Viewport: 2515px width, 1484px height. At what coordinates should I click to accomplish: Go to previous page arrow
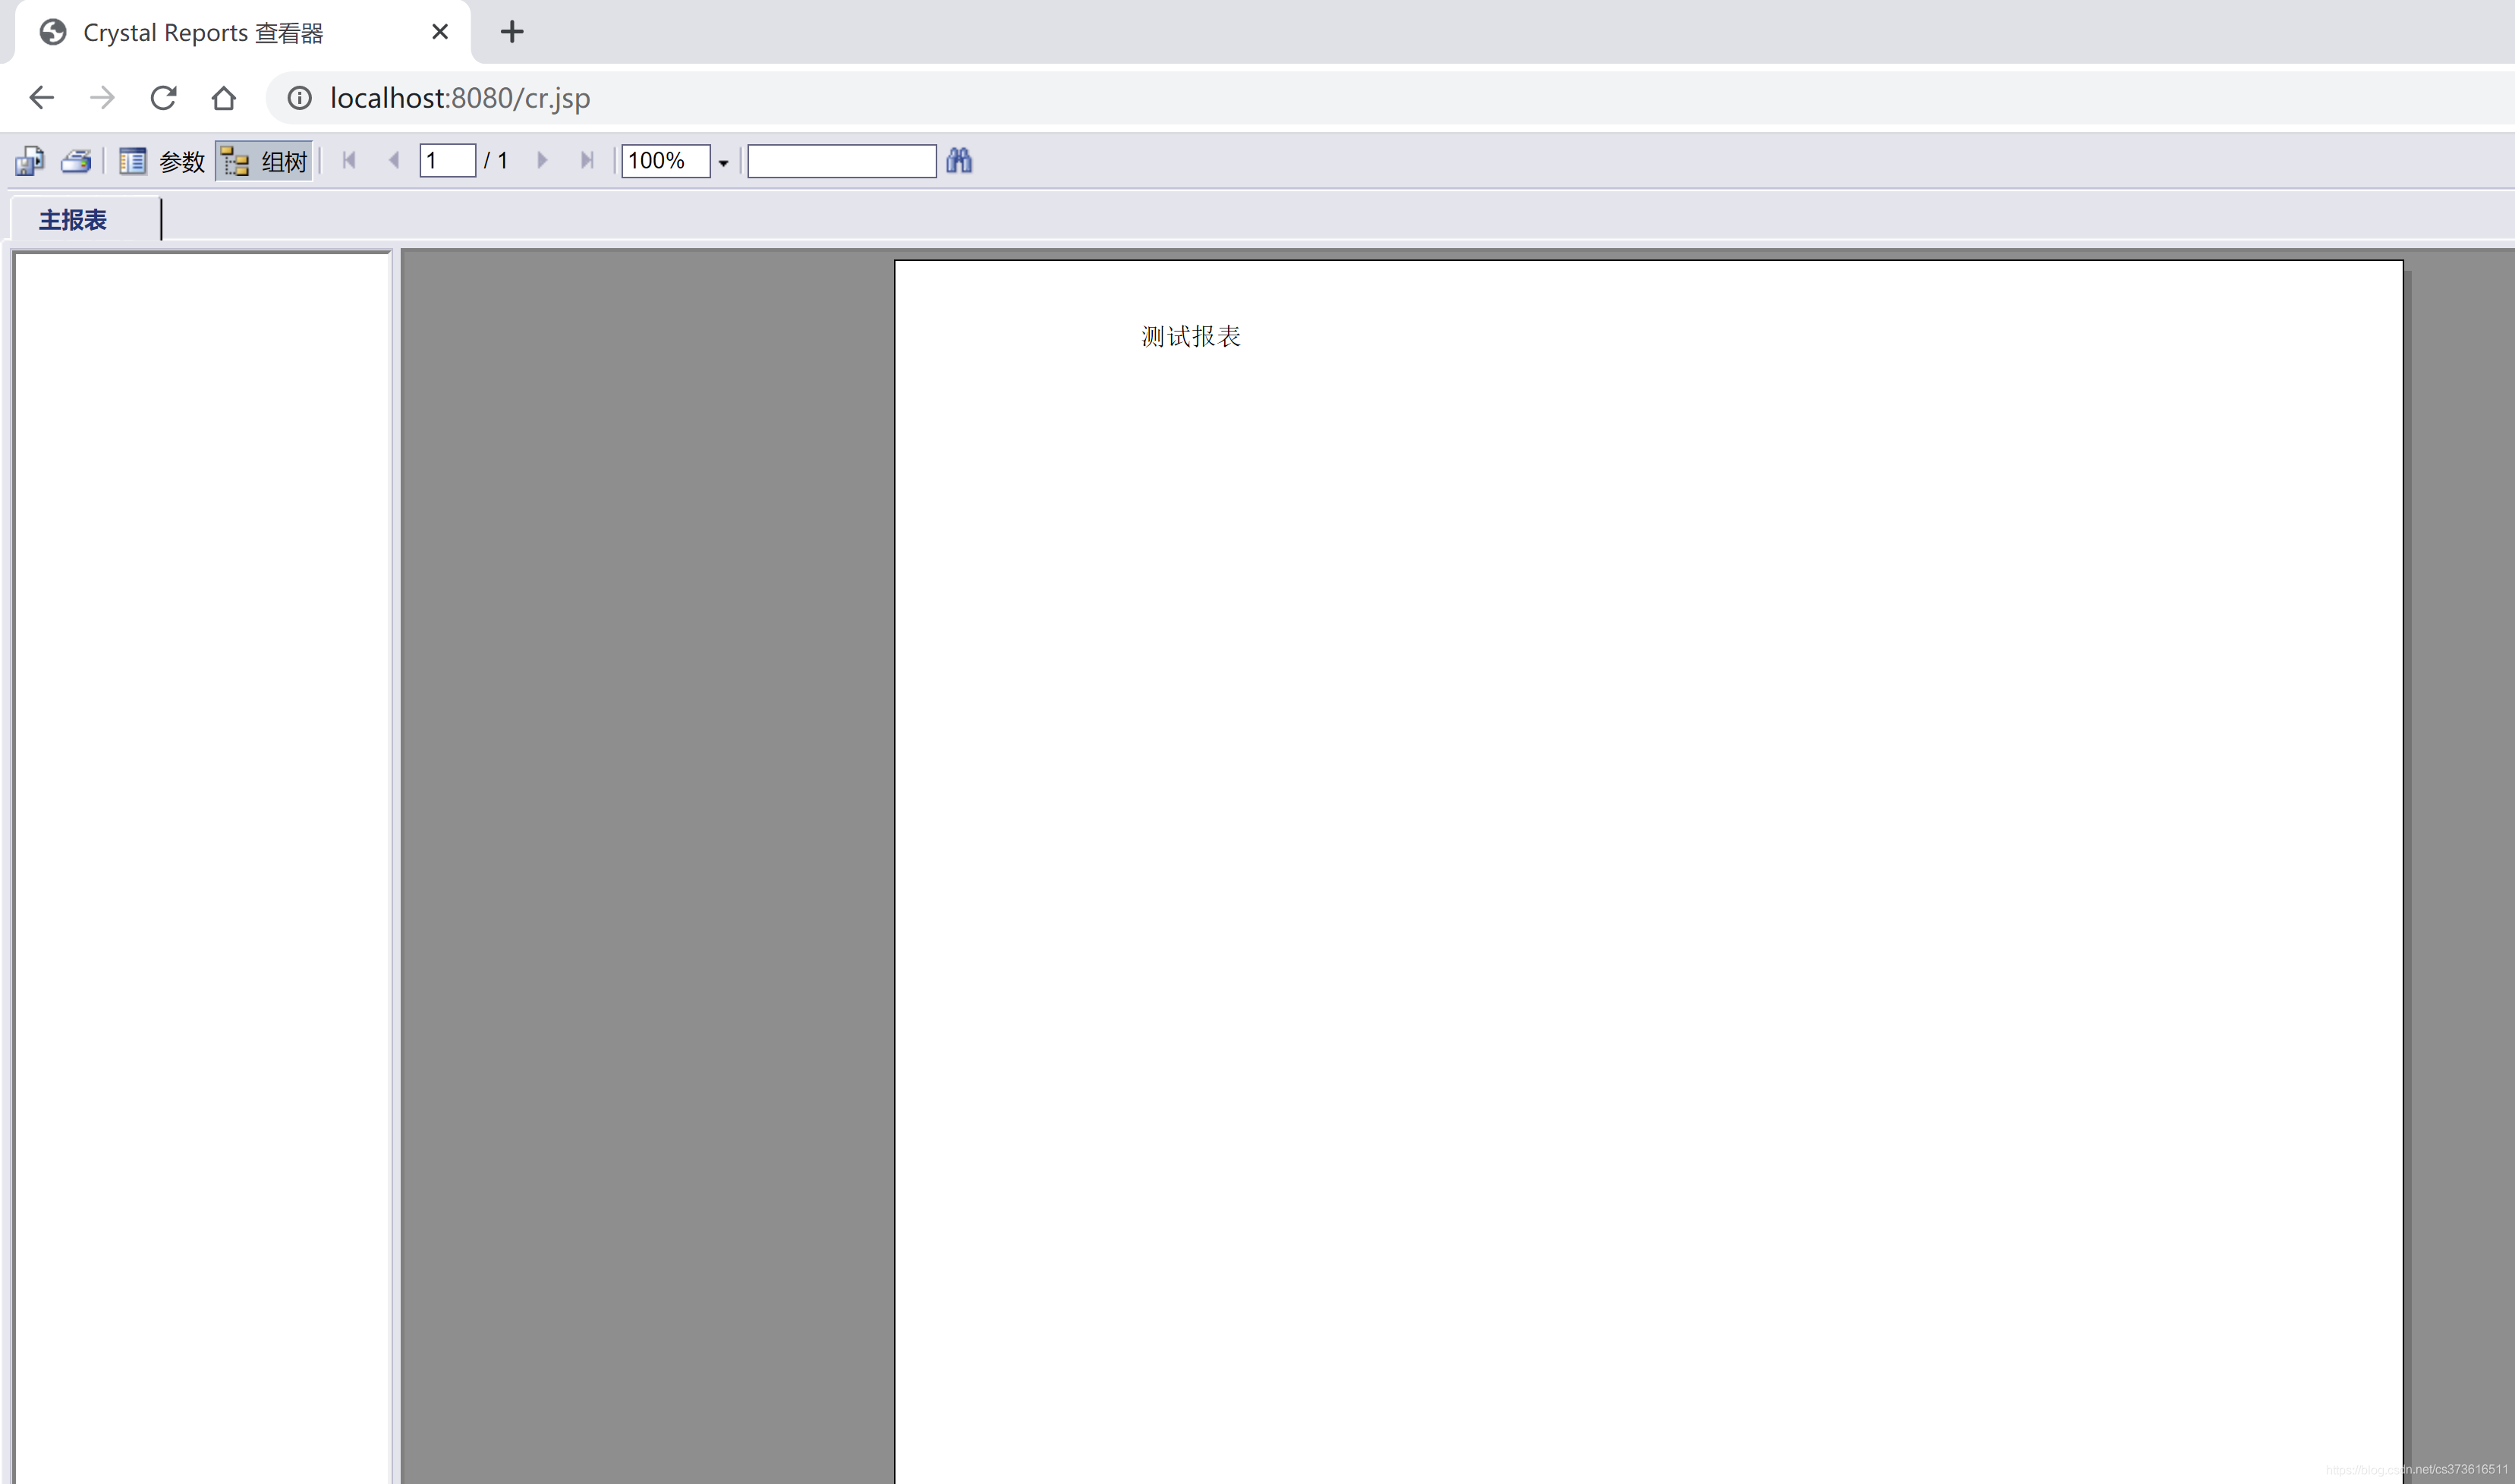tap(394, 160)
